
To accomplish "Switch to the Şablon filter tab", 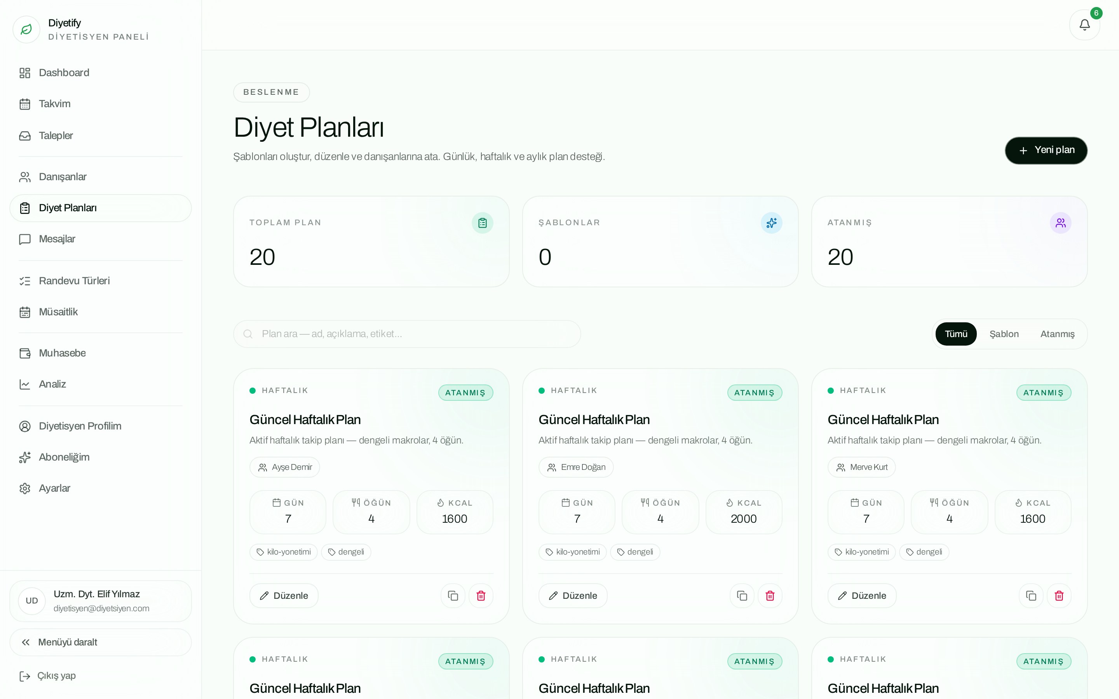I will tap(1004, 334).
